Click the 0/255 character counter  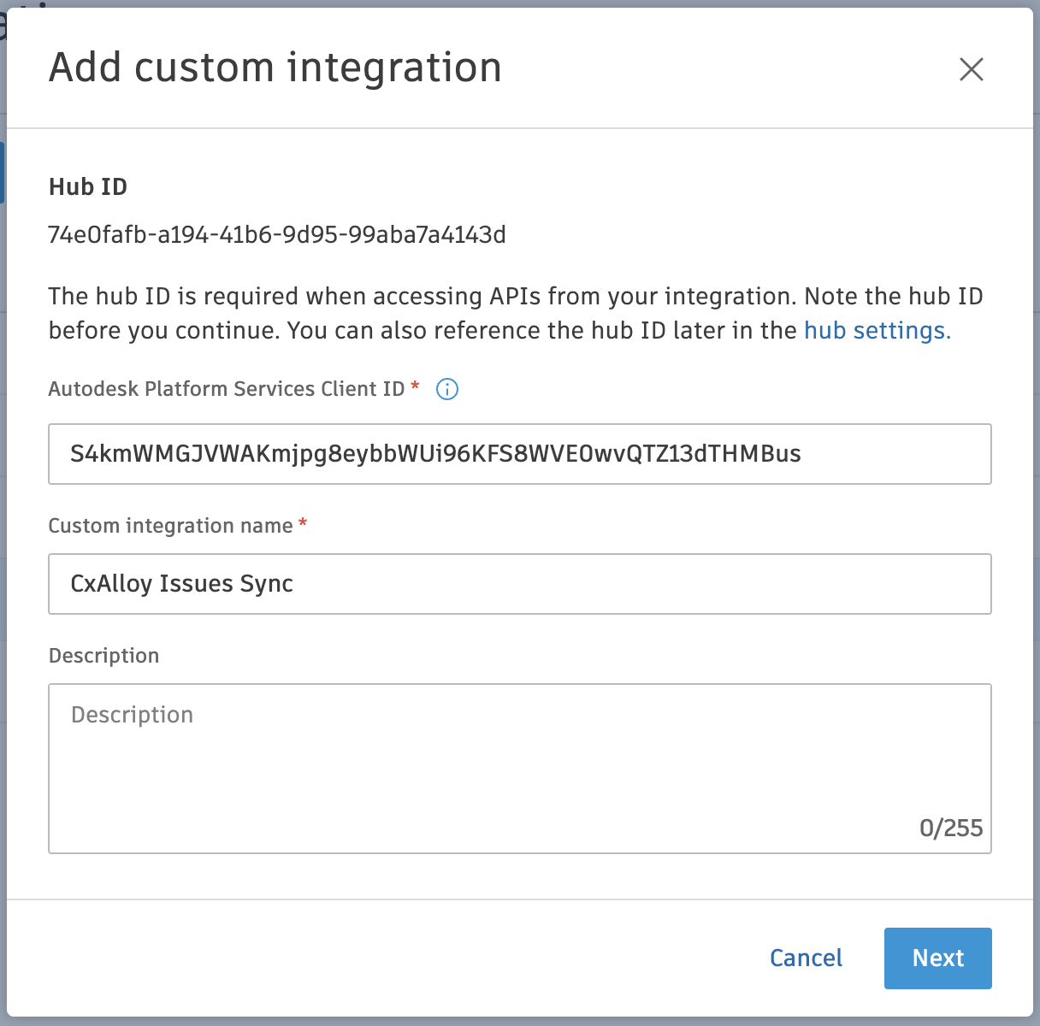tap(950, 828)
